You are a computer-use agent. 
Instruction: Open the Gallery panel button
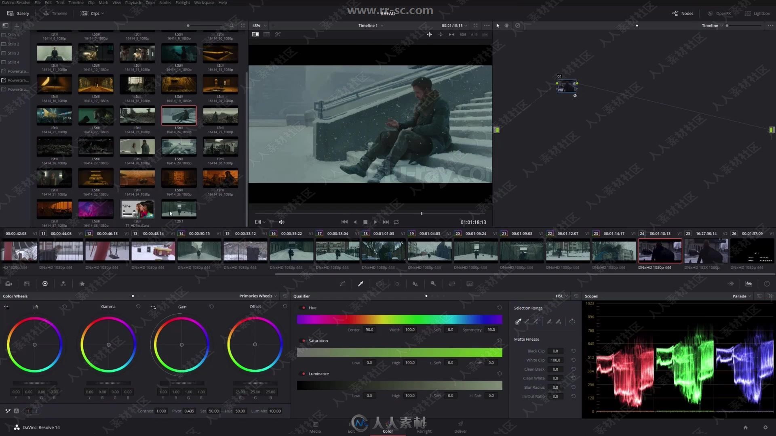click(18, 13)
